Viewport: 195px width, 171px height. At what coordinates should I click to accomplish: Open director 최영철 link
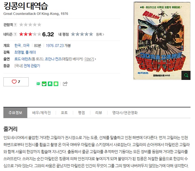click(19, 52)
